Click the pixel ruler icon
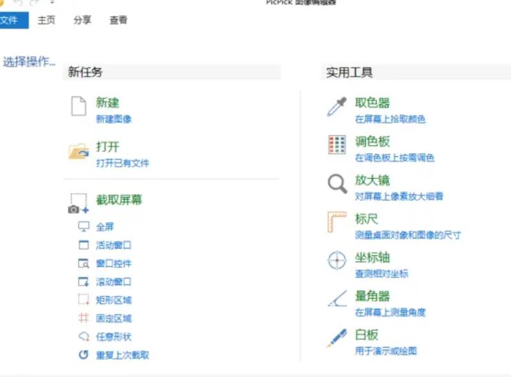The image size is (511, 377). pos(337,222)
